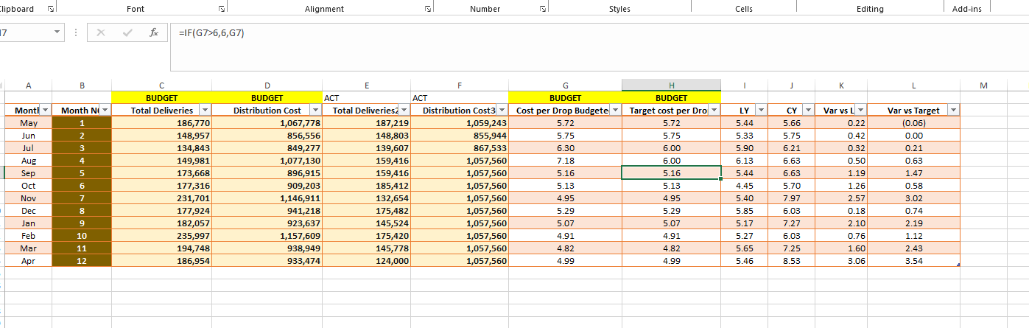Select the Sep month cell
Viewport: 1029px width, 328px height.
click(x=28, y=173)
